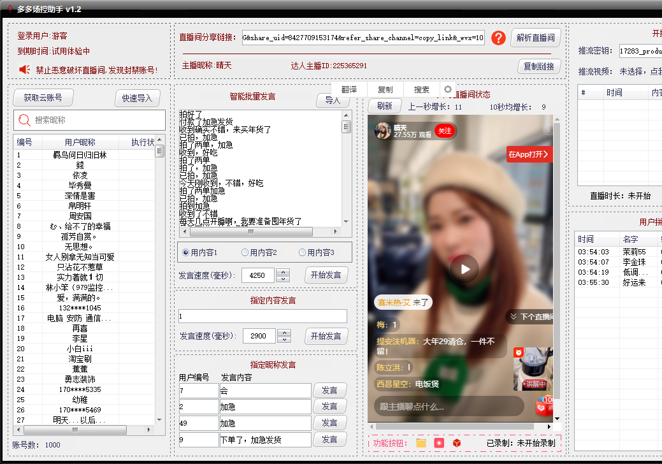Click the 解析直播间 button

coord(536,37)
